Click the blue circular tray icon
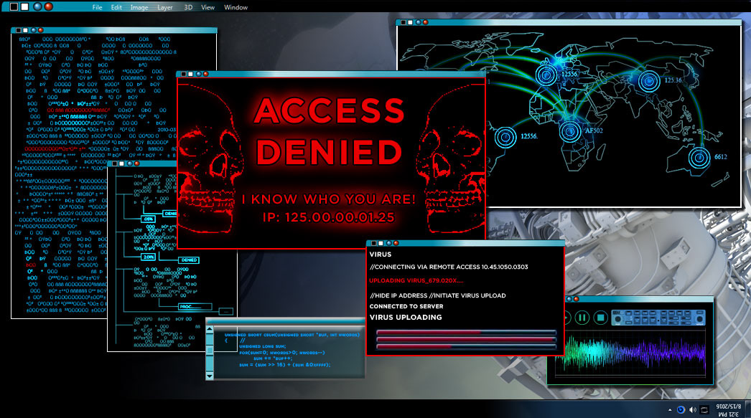The image size is (751, 418). point(681,410)
